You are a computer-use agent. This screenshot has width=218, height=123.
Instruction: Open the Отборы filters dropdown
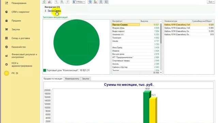(x=79, y=2)
